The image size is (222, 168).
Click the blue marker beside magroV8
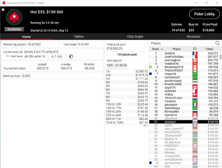click(x=151, y=74)
